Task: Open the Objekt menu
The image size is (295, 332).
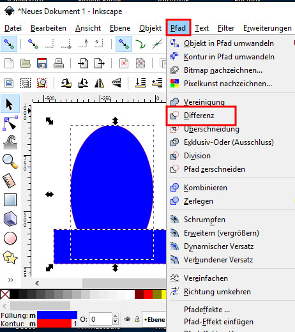Action: [150, 28]
